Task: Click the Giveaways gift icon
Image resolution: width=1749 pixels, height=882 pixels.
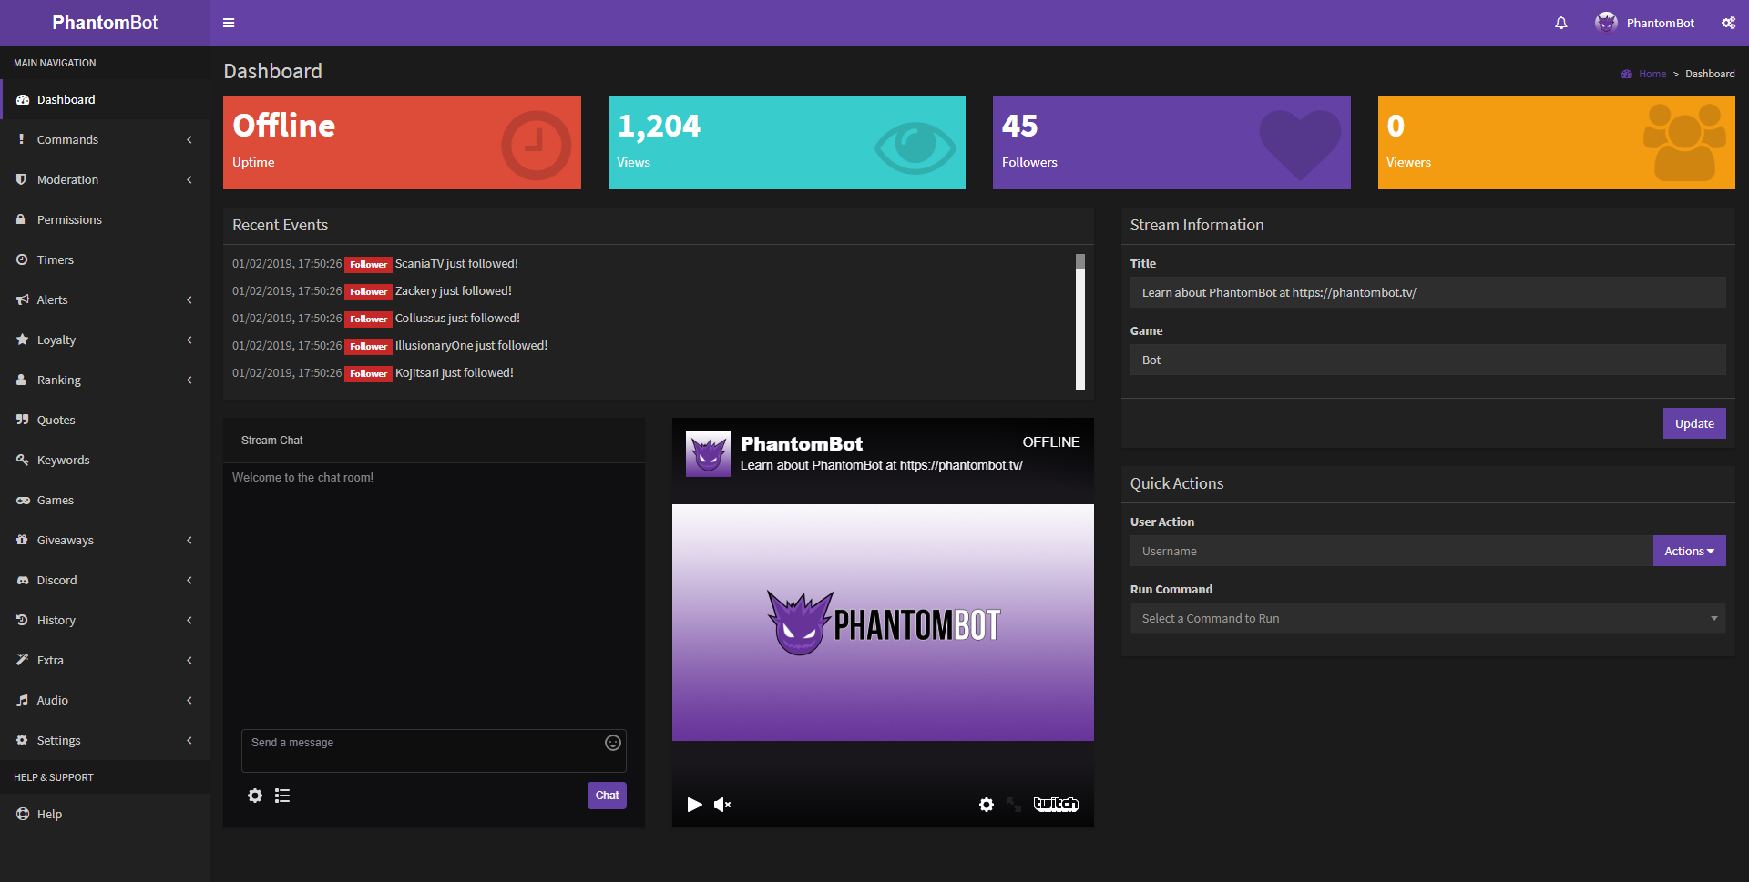Action: click(x=23, y=540)
